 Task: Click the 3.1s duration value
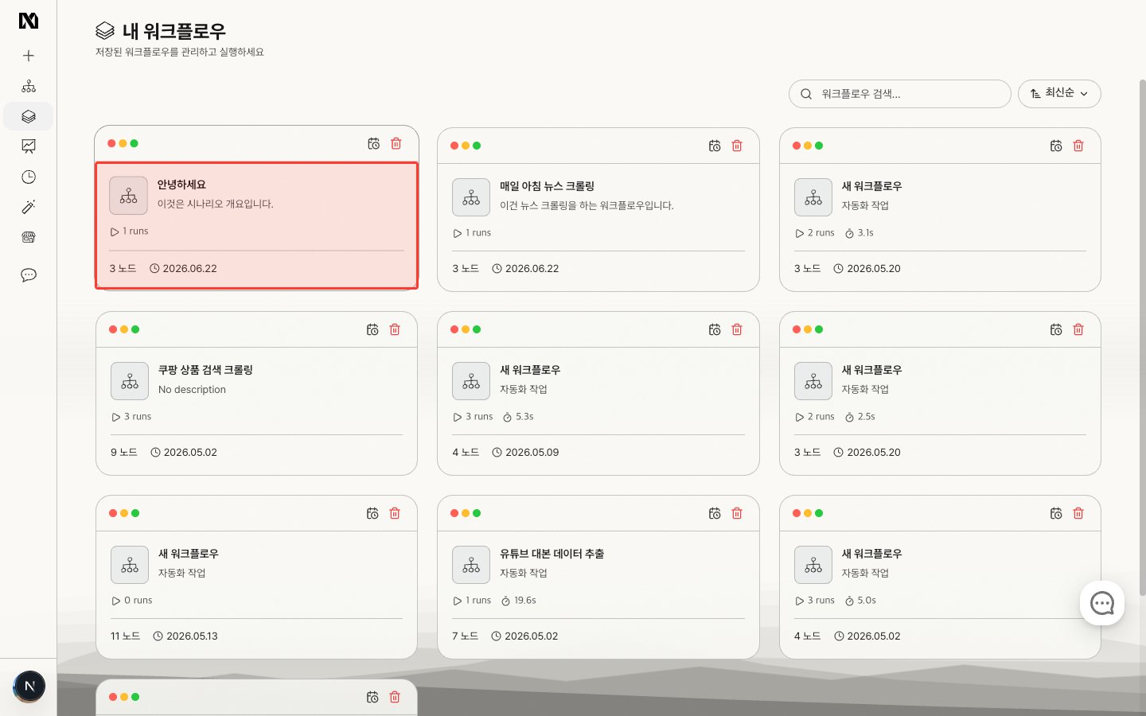point(866,233)
